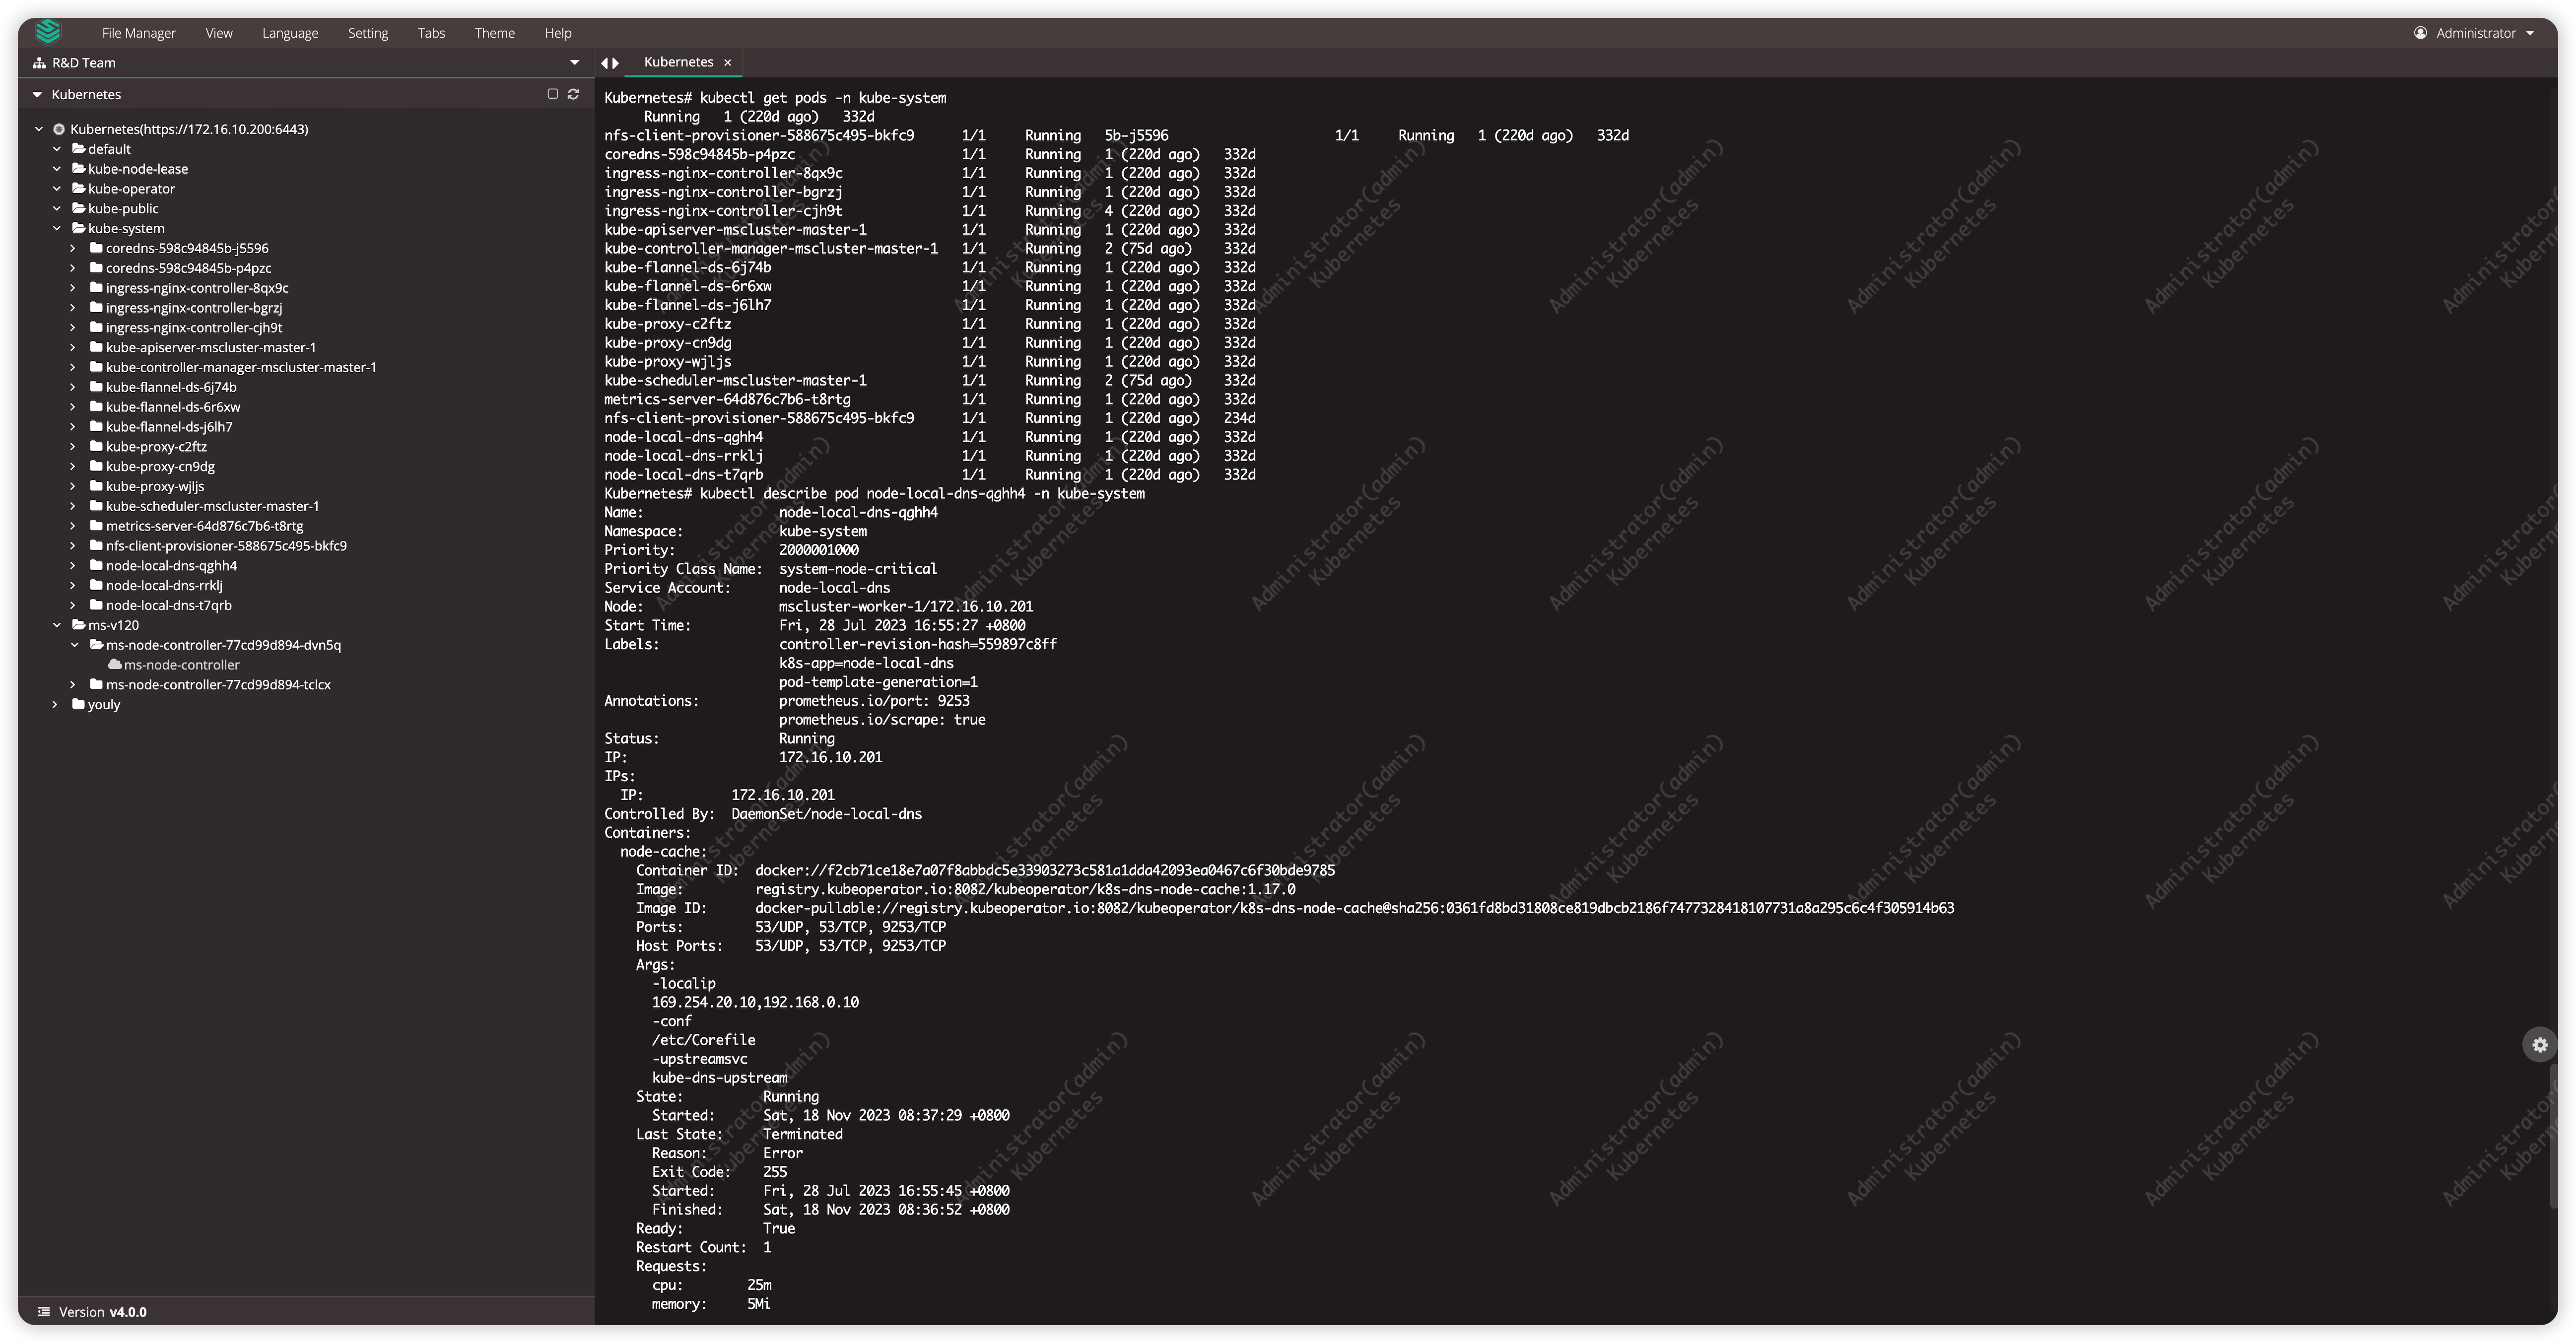Screen dimensions: 2576x1343
Task: Open the Theme menu
Action: click(x=494, y=33)
